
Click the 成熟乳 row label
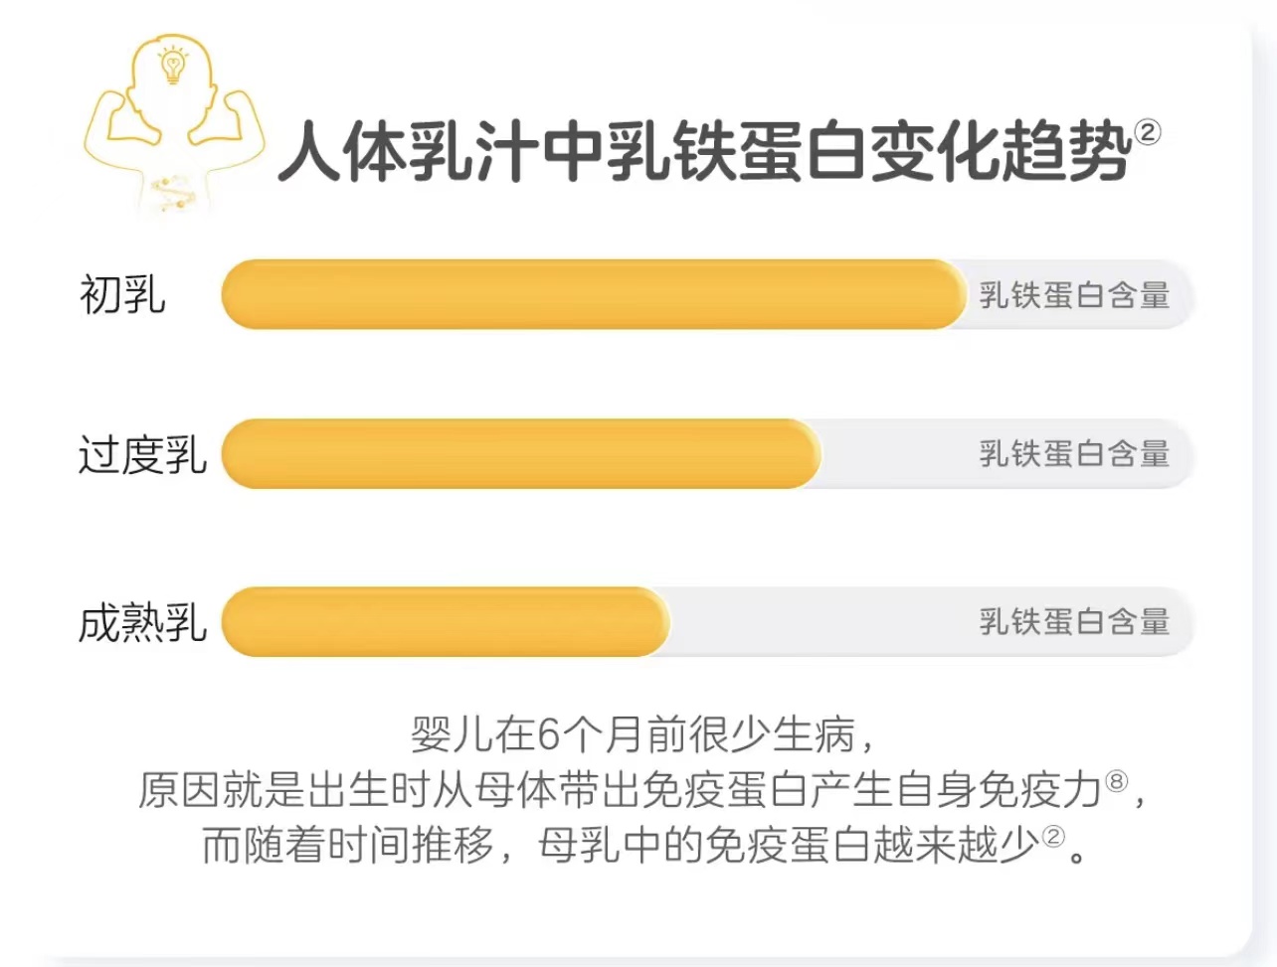click(142, 623)
